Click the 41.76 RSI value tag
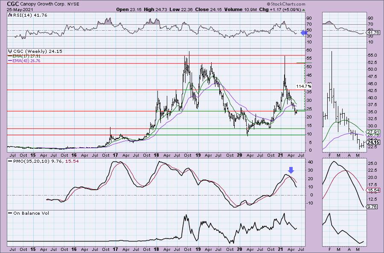Image resolution: width=384 pixels, height=253 pixels. point(374,32)
